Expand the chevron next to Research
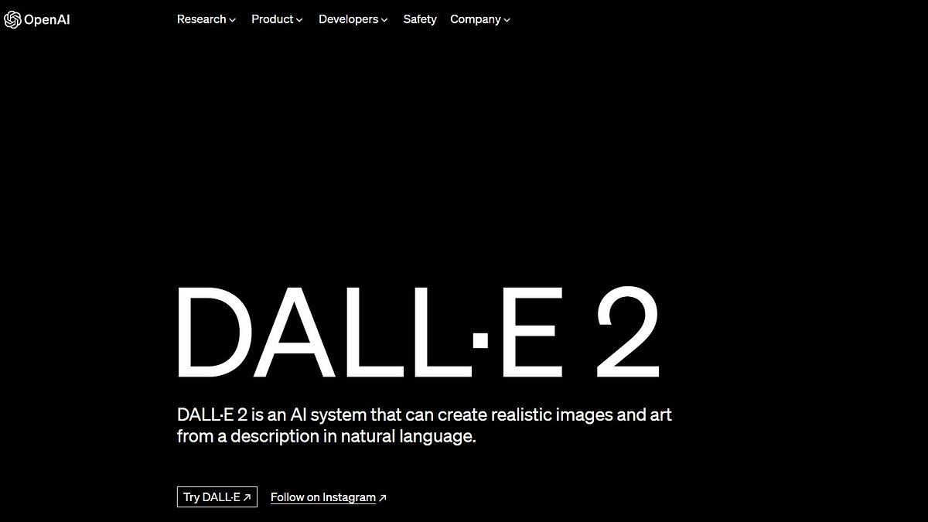This screenshot has width=928, height=522. [x=232, y=20]
